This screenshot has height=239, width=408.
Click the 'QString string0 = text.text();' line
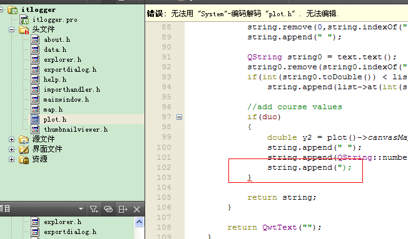click(322, 57)
